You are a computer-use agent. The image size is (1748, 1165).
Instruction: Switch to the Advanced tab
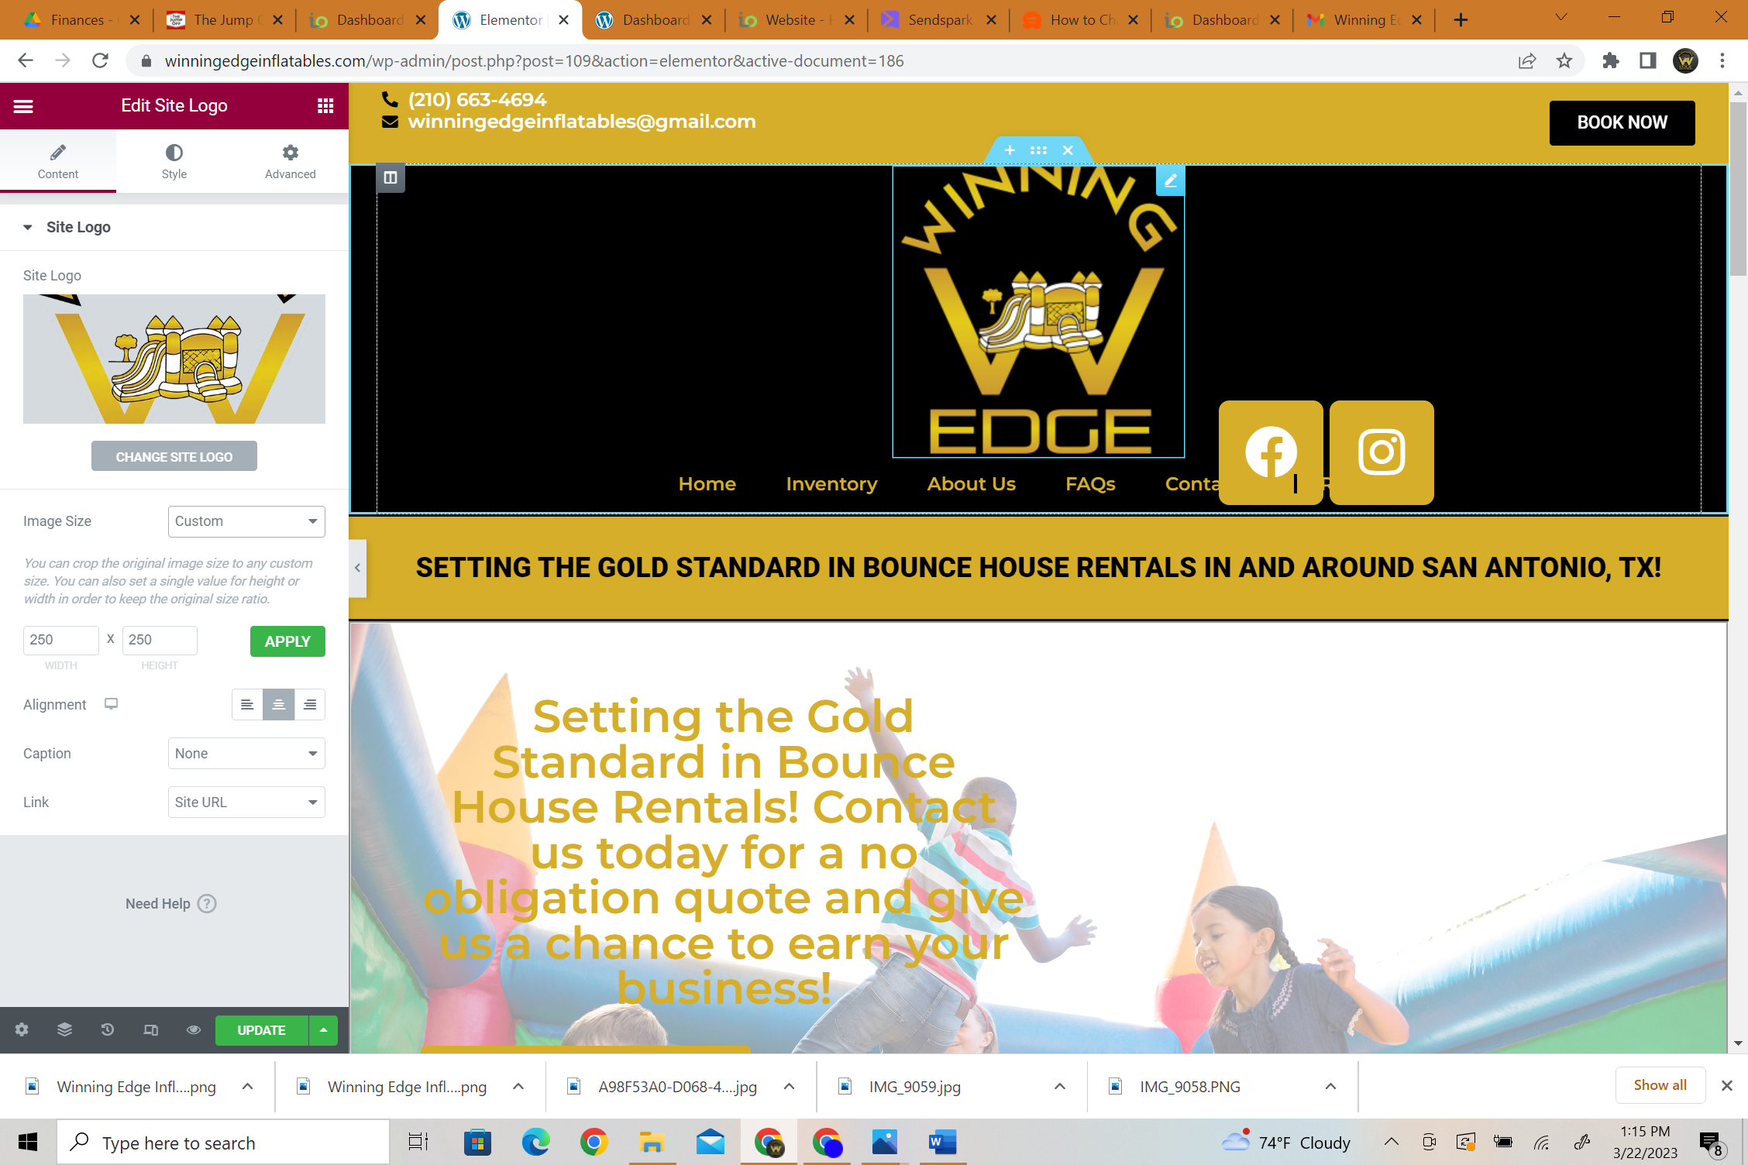coord(290,161)
